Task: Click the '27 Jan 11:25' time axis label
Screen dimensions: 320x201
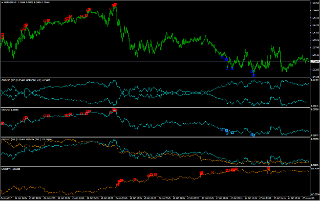Action: tap(251, 198)
